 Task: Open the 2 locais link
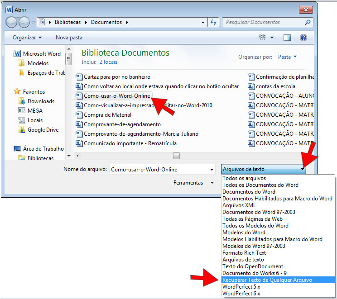point(108,62)
